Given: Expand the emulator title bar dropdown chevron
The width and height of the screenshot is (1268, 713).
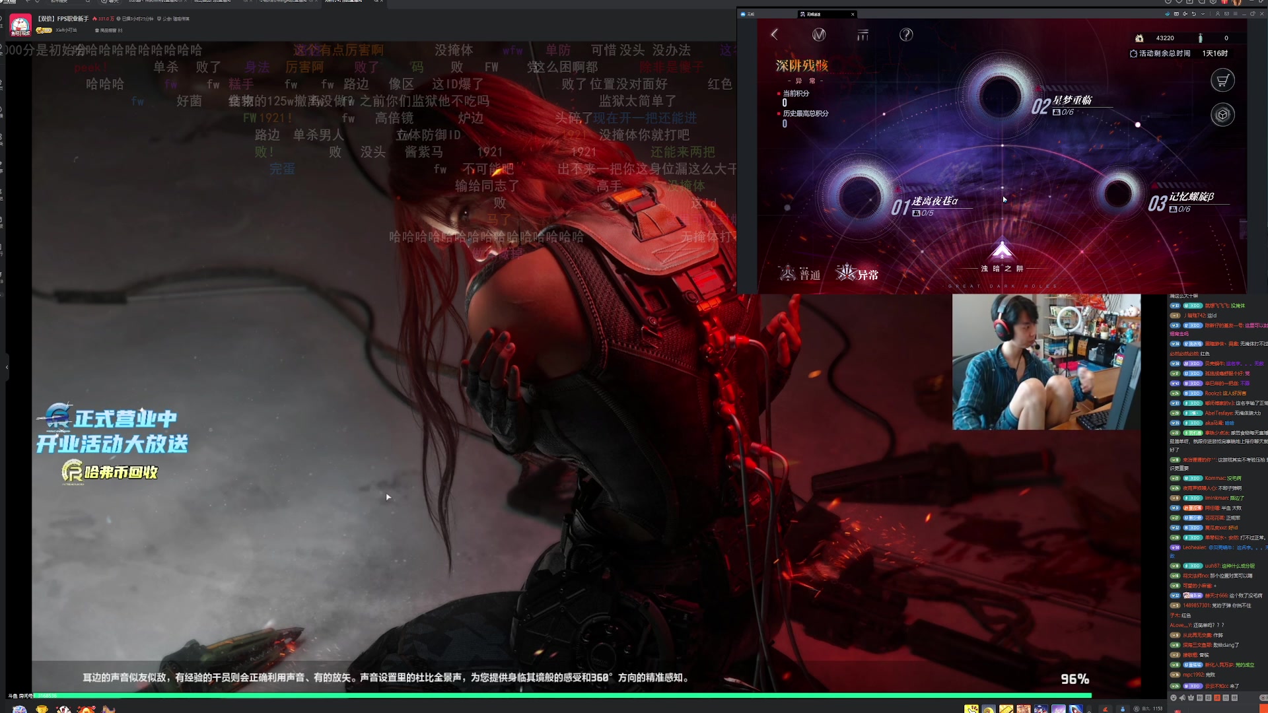Looking at the screenshot, I should pos(1202,14).
